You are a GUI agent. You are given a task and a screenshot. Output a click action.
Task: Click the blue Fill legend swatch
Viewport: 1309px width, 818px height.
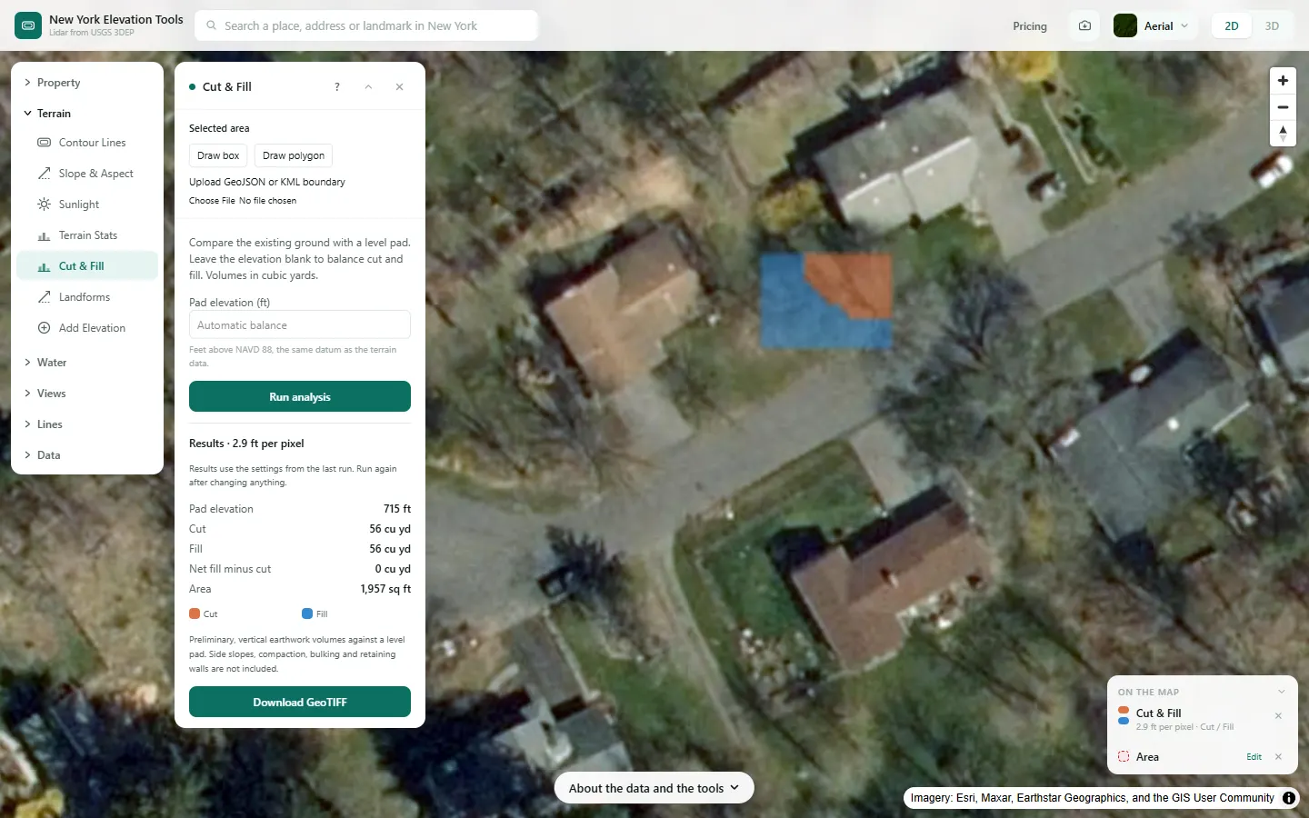(307, 614)
